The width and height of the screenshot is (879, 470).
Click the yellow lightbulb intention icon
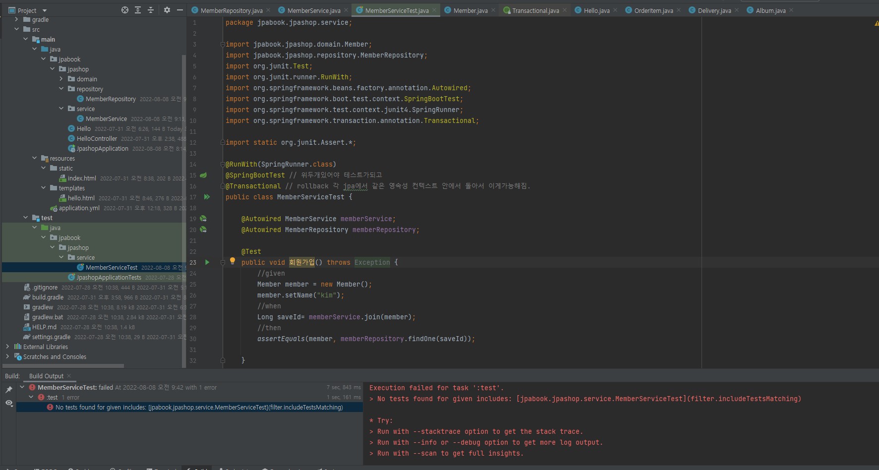point(232,261)
